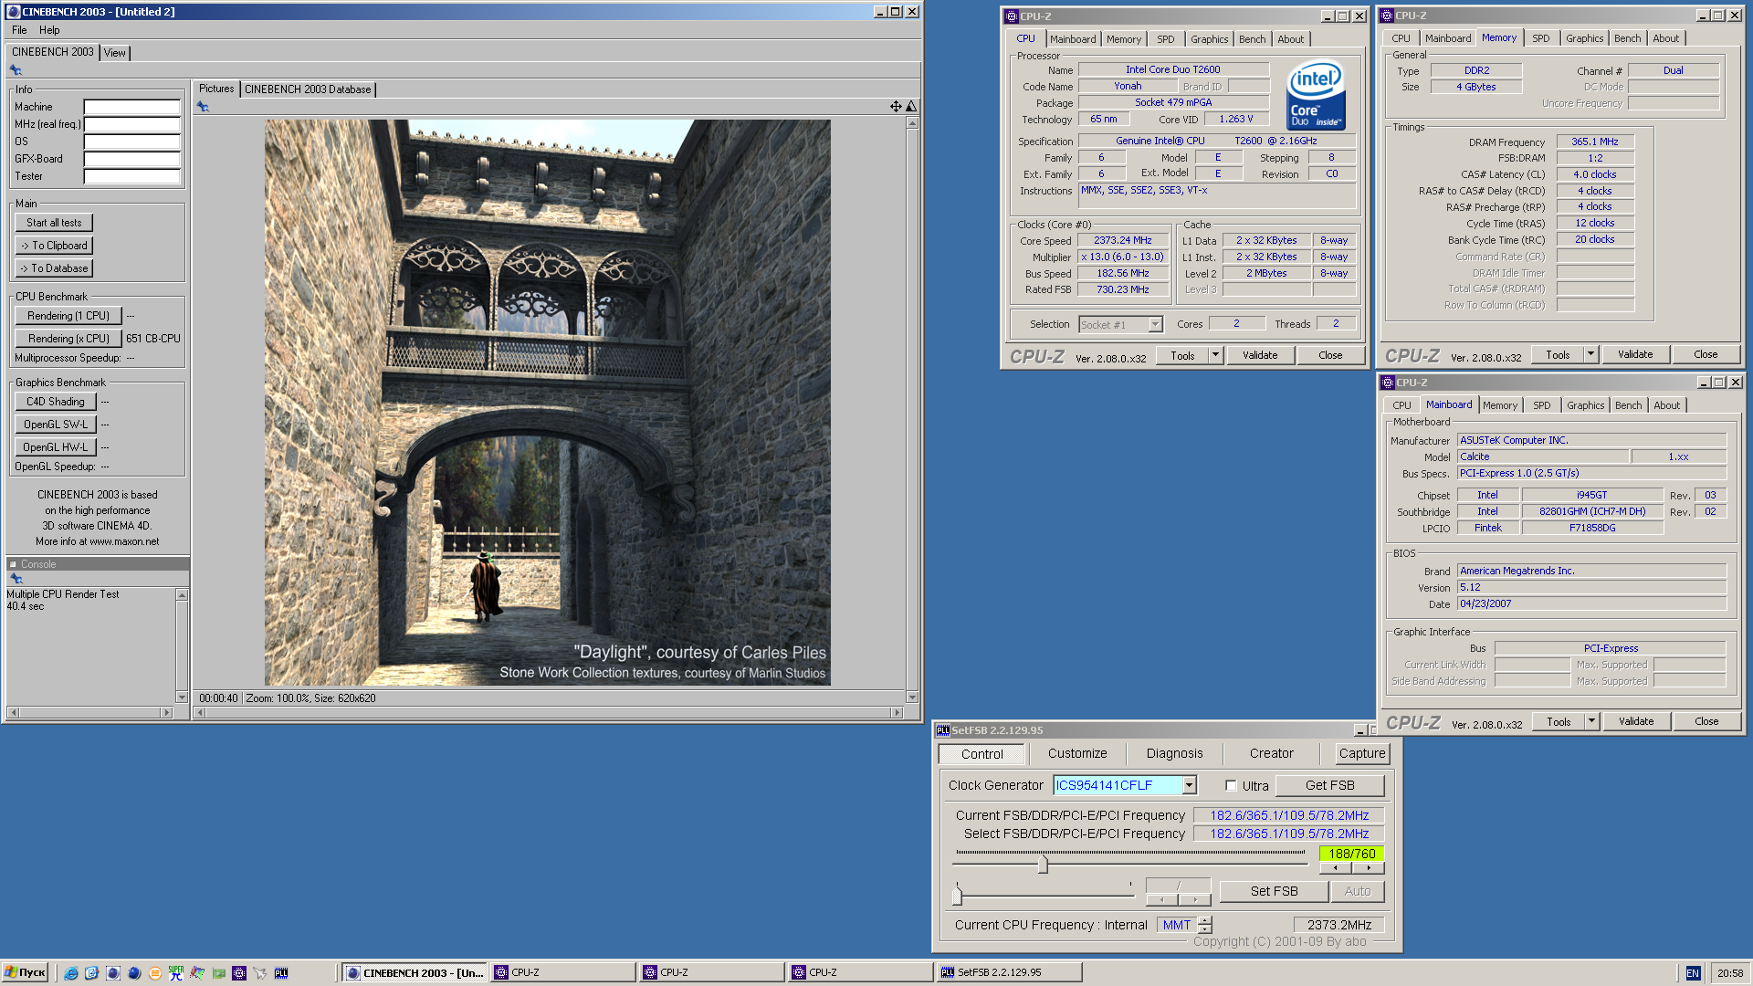Click Validate in the CPU tab CPU-Z window
The height and width of the screenshot is (986, 1753).
1260,356
